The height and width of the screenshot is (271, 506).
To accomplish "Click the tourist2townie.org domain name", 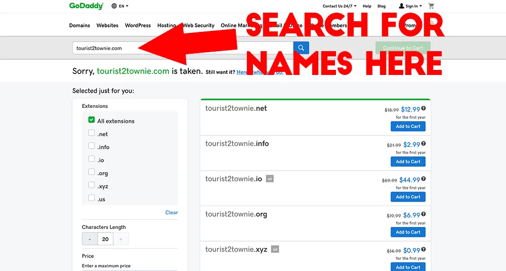I will pyautogui.click(x=236, y=214).
